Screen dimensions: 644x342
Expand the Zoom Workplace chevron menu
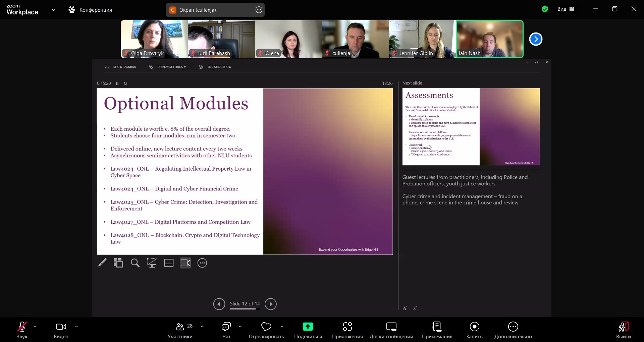point(54,10)
